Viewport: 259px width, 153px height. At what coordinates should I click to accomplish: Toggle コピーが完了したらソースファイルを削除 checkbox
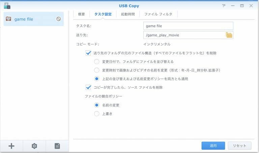click(x=88, y=87)
